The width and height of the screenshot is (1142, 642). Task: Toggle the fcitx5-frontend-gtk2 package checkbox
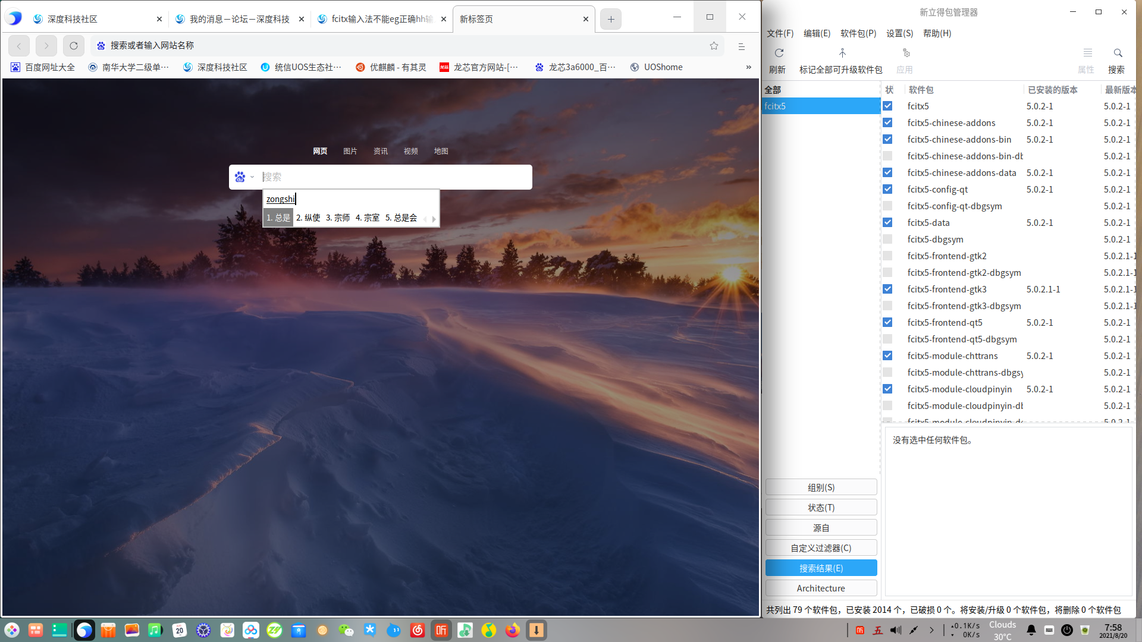[887, 256]
